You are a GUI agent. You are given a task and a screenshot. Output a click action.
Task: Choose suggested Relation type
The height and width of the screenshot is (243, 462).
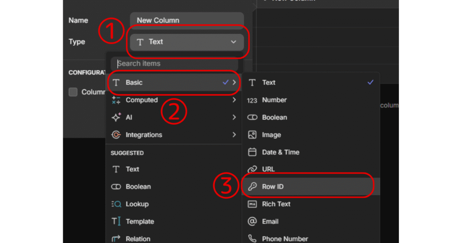tap(174, 239)
